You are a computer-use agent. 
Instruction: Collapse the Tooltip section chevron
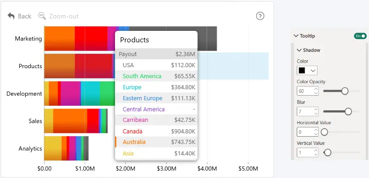click(x=296, y=36)
